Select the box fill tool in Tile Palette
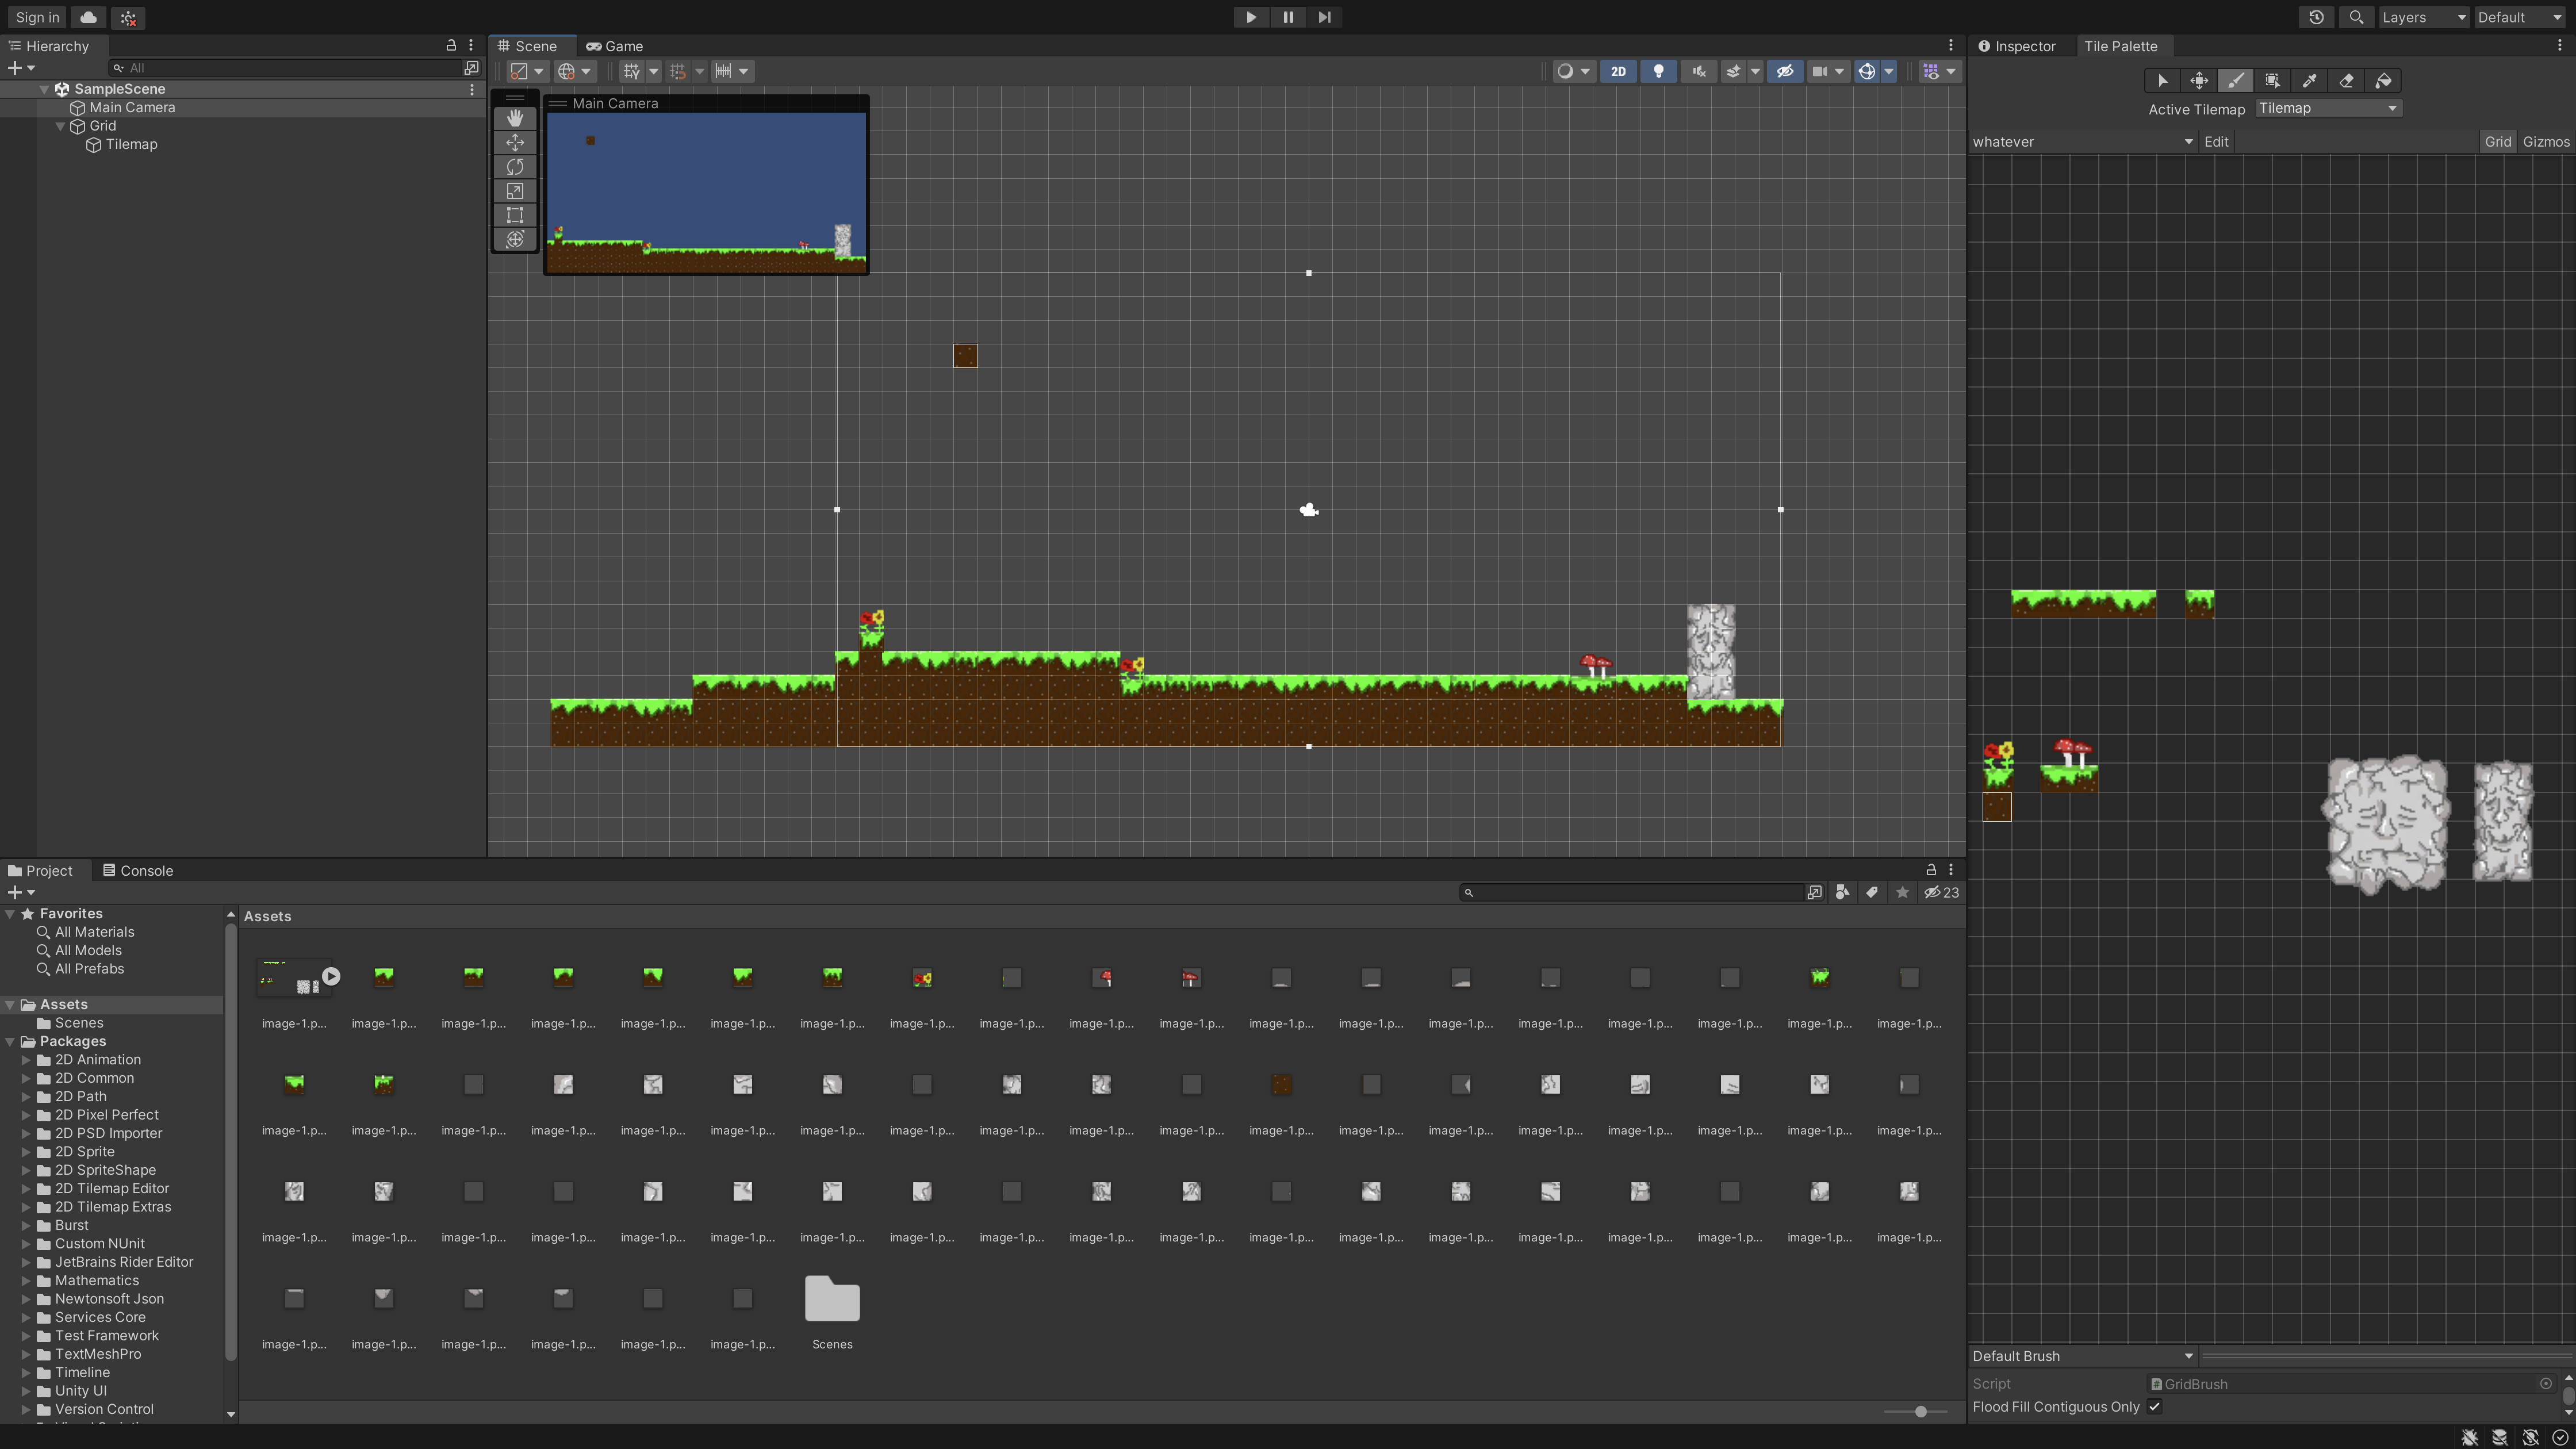2576x1449 pixels. click(2272, 81)
